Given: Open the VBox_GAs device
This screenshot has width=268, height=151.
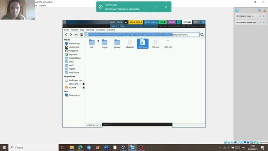Looking at the screenshot, I should (x=73, y=84).
